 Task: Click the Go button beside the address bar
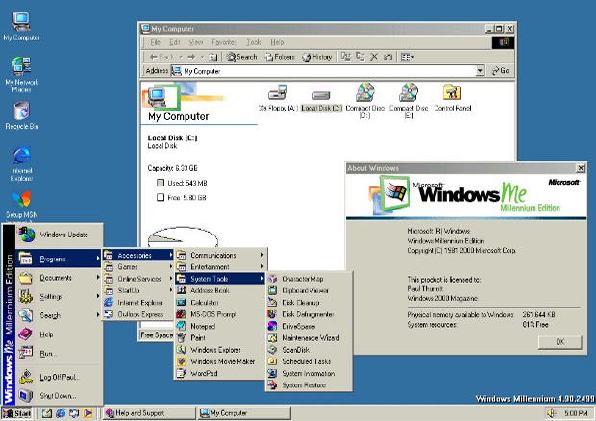tap(501, 71)
